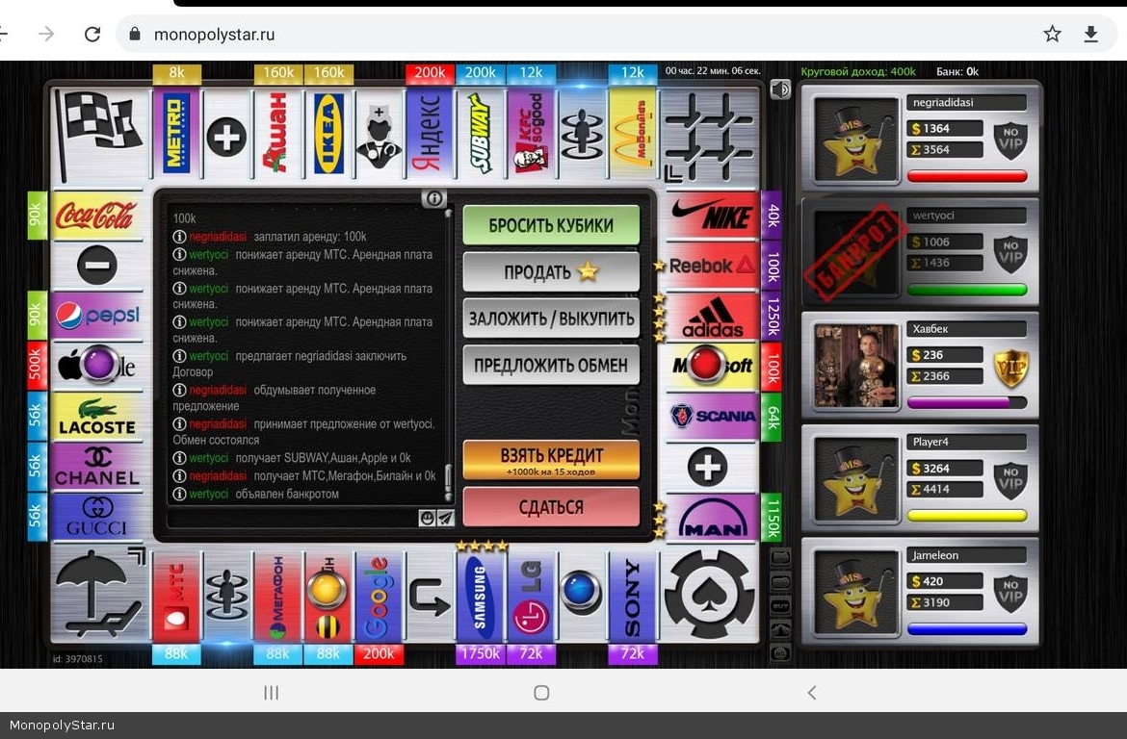Screen dimensions: 1127x739
Task: Open the doctor cell on the top row
Action: pyautogui.click(x=379, y=134)
